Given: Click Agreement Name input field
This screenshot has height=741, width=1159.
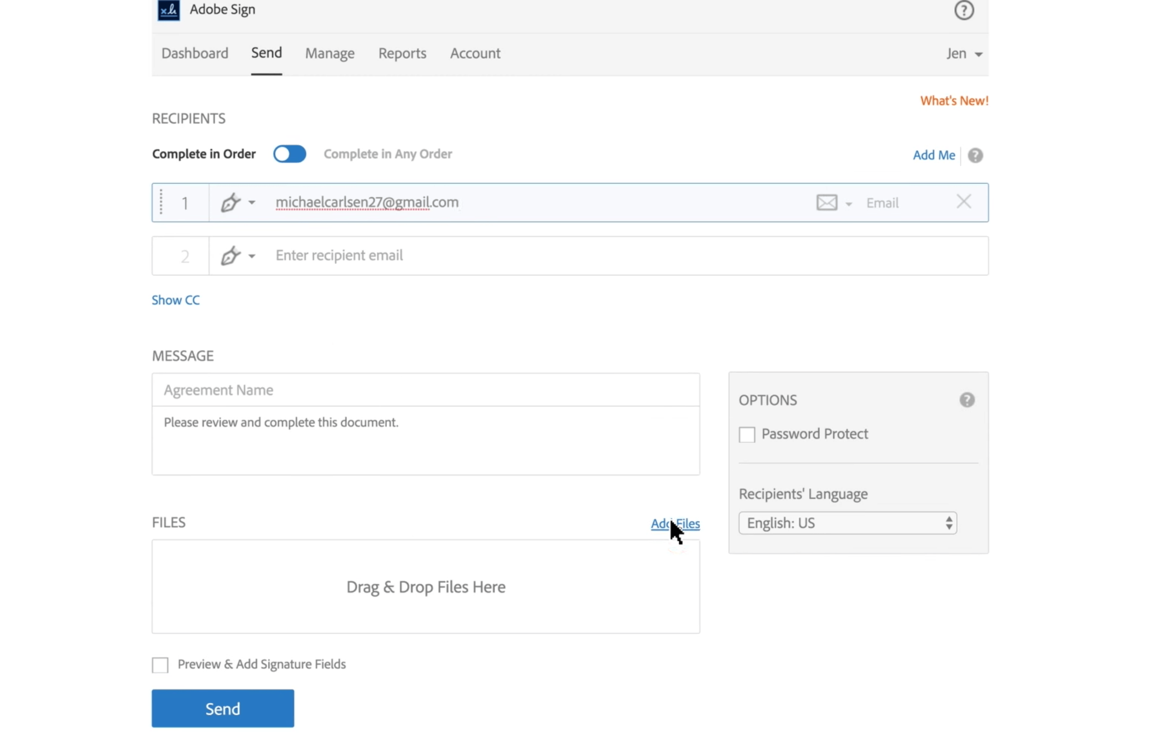Looking at the screenshot, I should 426,390.
